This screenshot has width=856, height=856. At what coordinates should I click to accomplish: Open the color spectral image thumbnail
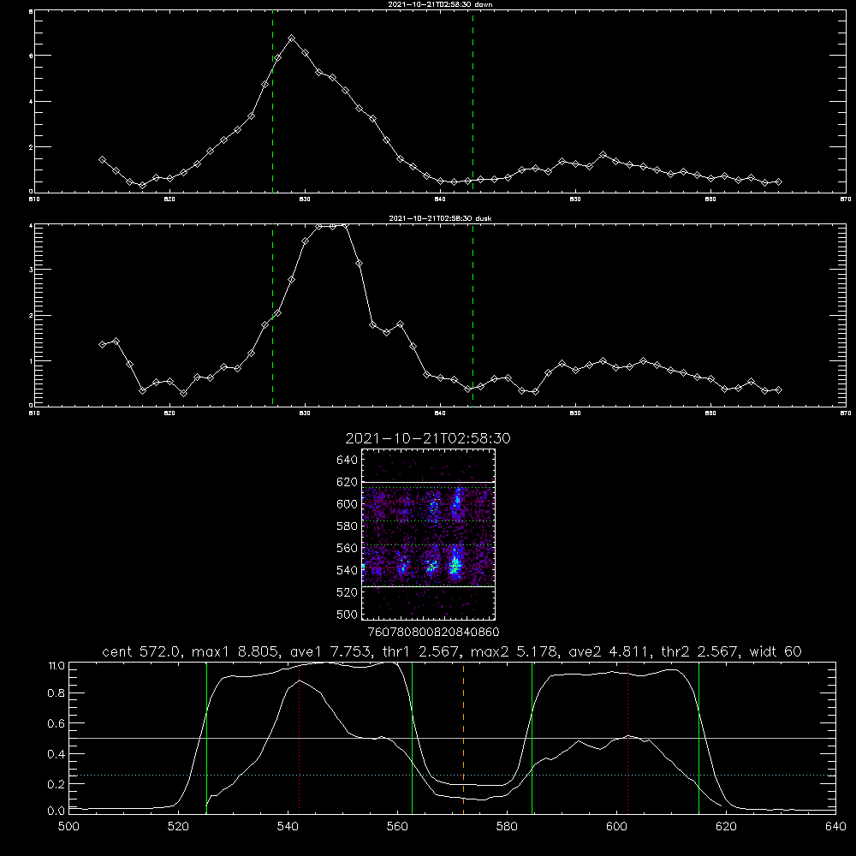[x=428, y=534]
